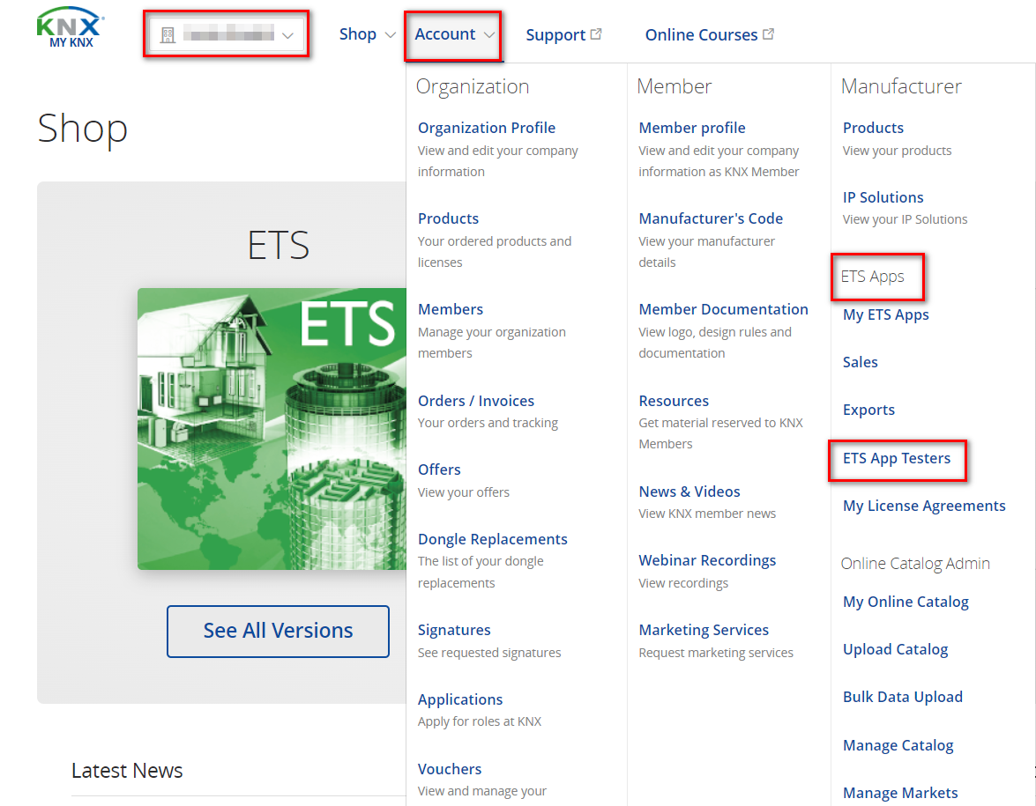
Task: Open the Account menu
Action: pyautogui.click(x=444, y=34)
